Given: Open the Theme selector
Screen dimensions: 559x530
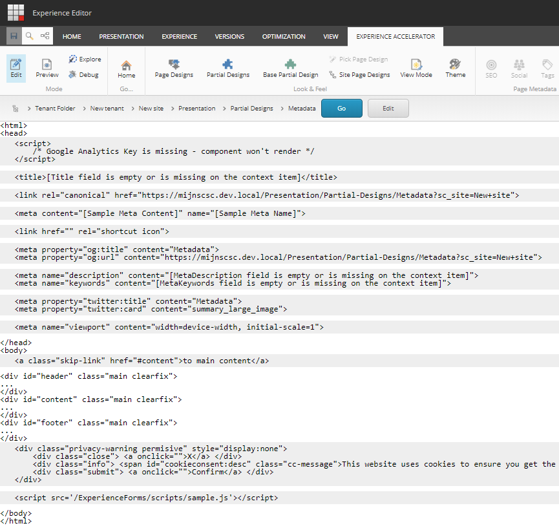Looking at the screenshot, I should 455,69.
